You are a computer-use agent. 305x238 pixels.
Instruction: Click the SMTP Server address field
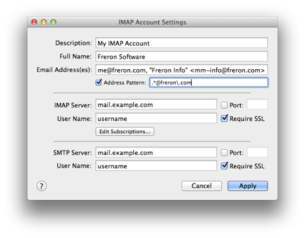(x=156, y=152)
